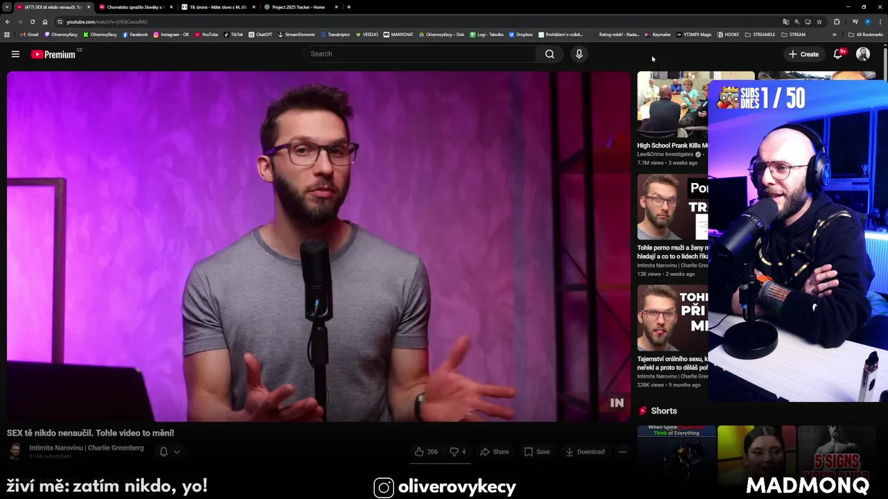The height and width of the screenshot is (499, 888).
Task: Open a new browser tab
Action: pyautogui.click(x=349, y=7)
